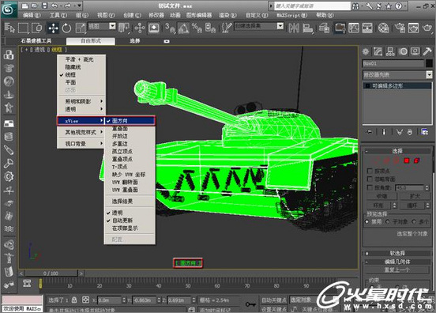This screenshot has width=436, height=313.
Task: Open the Display command panel tab
Action: [x=415, y=51]
